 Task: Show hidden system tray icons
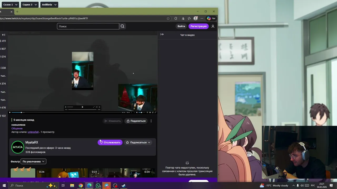[x=294, y=186]
